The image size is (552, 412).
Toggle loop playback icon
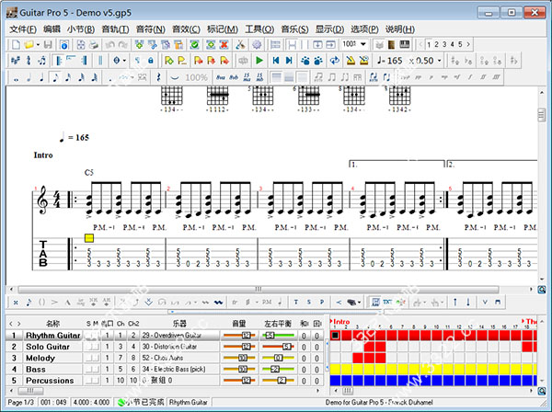click(335, 61)
